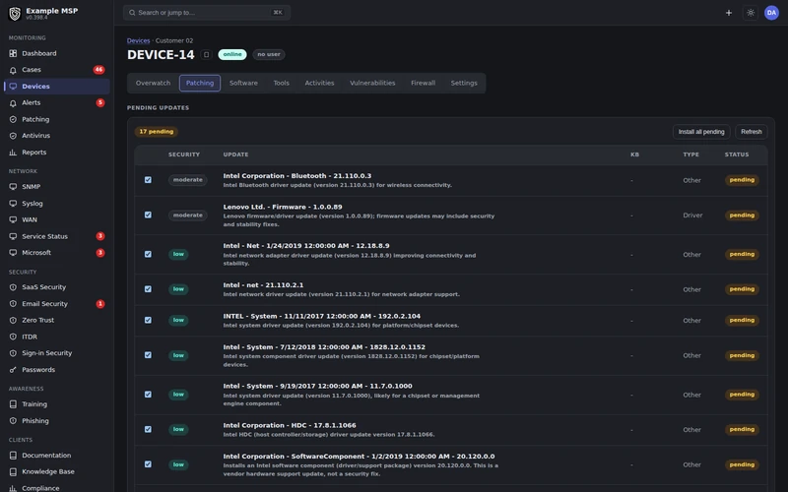Open the Dashboard sidebar icon
788x492 pixels.
point(13,53)
